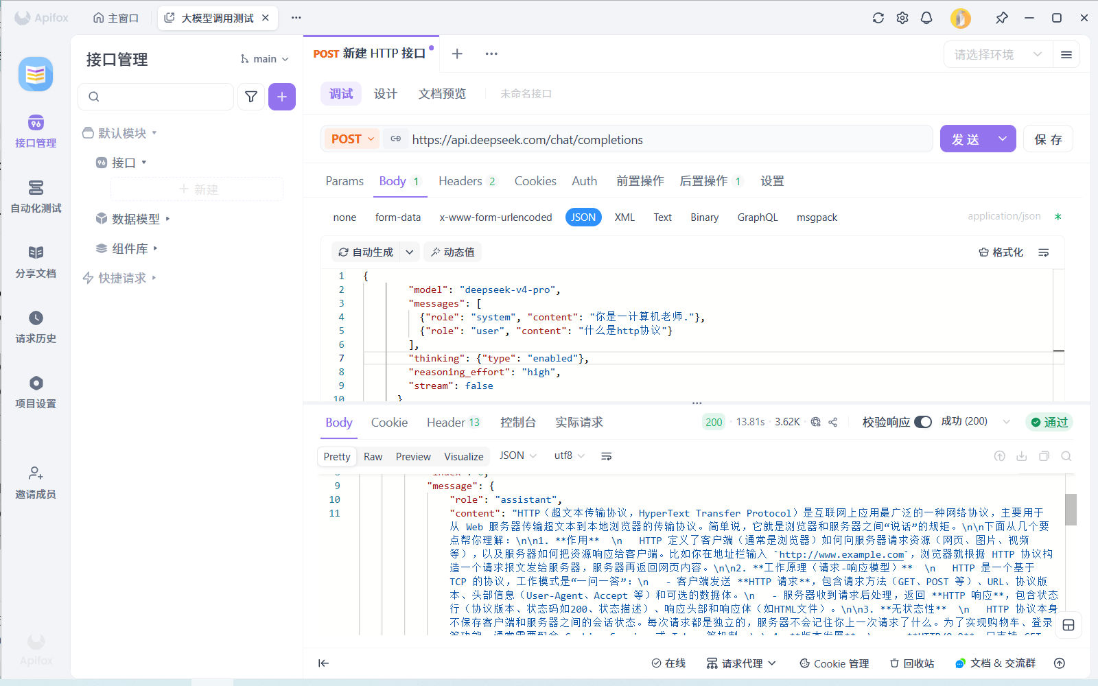Screen dimensions: 1098x686
Task: Select the JSON body type
Action: click(583, 217)
